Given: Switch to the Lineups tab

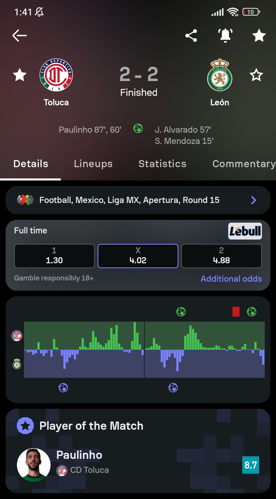Looking at the screenshot, I should [93, 164].
